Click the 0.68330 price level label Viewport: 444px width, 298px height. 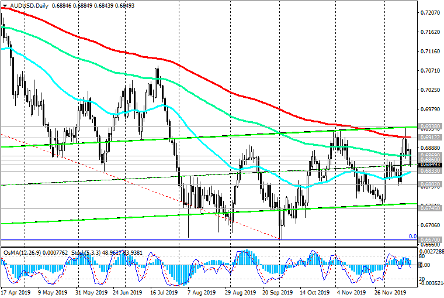coord(430,170)
